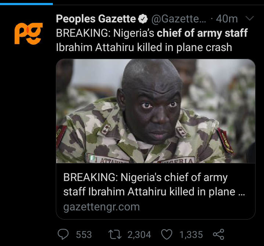The height and width of the screenshot is (246, 264).
Task: Retweet using the retweet arrows icon
Action: [x=116, y=234]
